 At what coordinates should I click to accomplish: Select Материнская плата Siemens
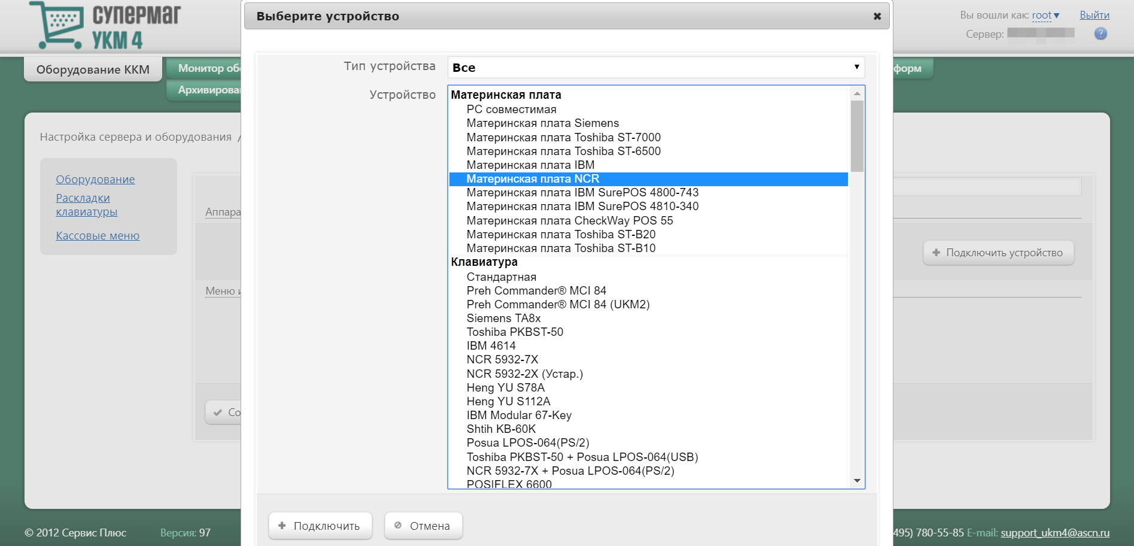[649, 123]
